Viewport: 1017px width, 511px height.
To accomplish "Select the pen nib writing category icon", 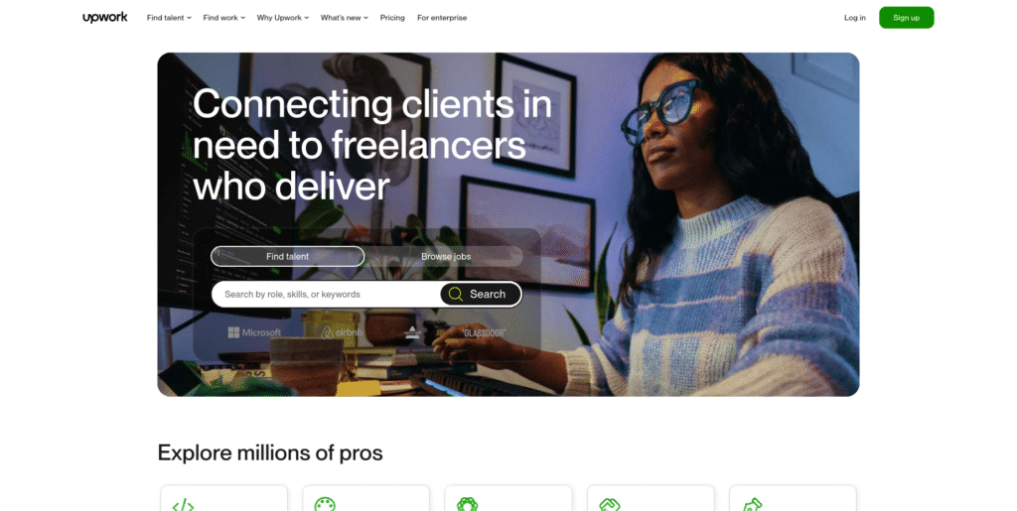I will [752, 504].
